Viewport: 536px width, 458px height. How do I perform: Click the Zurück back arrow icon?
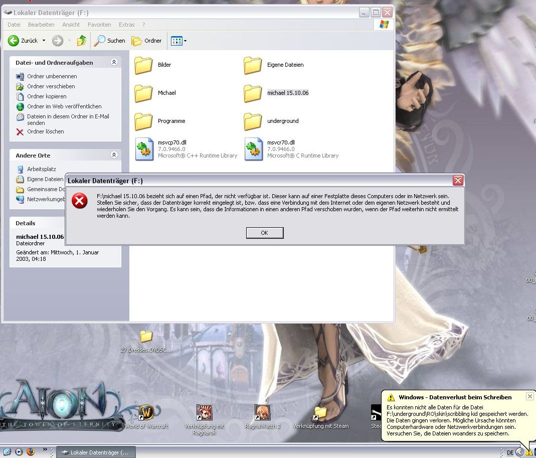pyautogui.click(x=14, y=41)
